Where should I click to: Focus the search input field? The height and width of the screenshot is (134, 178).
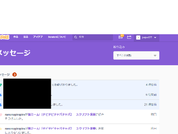pos(93,37)
